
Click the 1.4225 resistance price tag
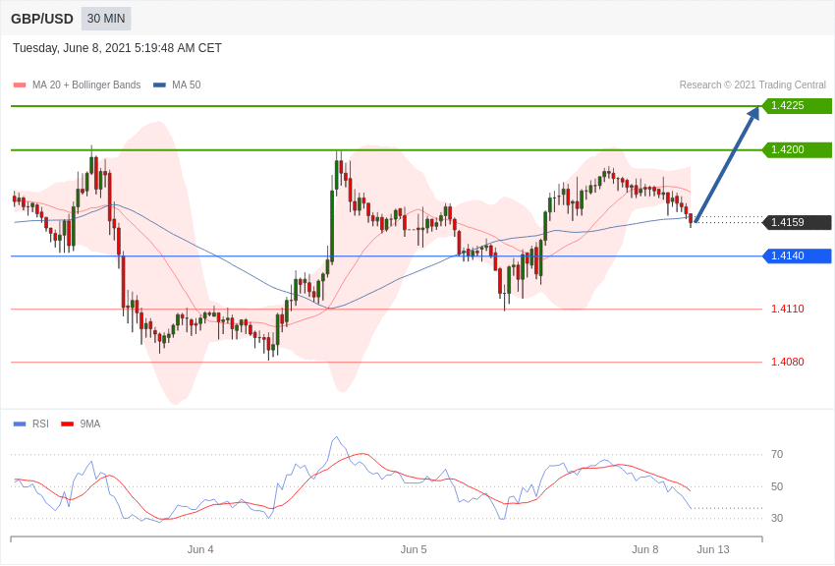[798, 105]
